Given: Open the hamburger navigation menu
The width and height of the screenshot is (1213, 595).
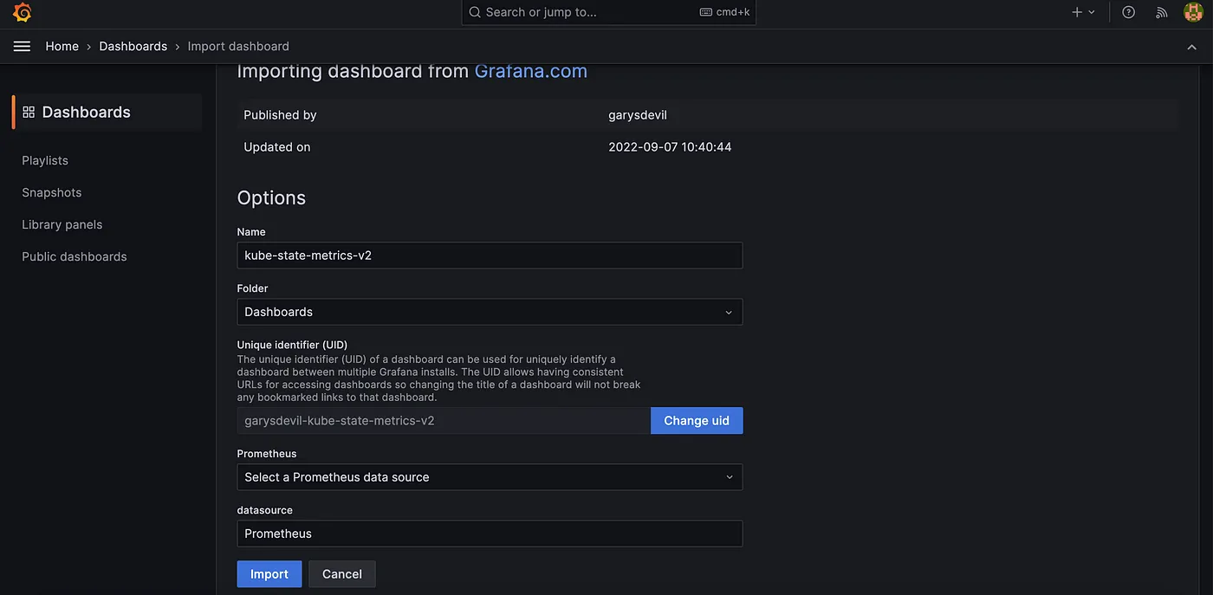Looking at the screenshot, I should tap(22, 47).
